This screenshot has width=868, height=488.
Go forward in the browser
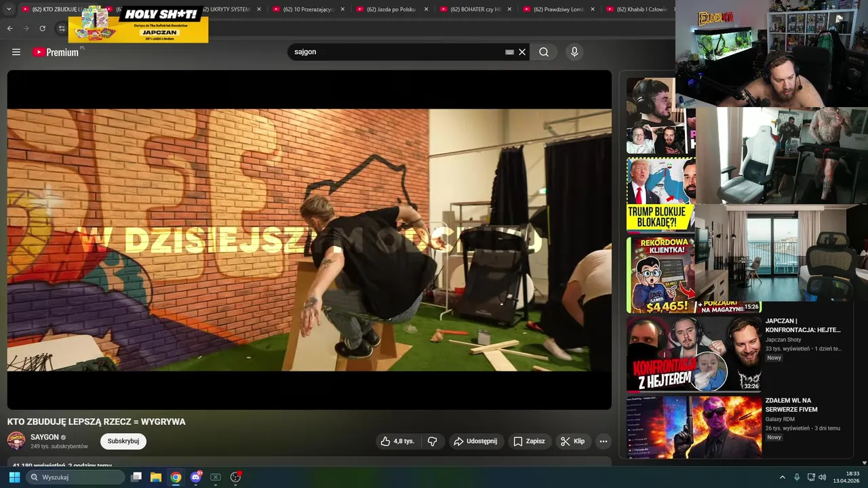[26, 28]
